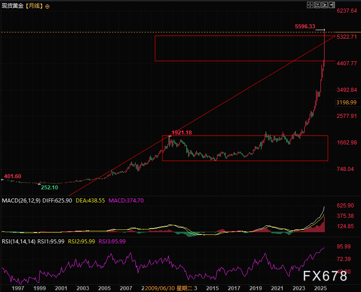Click the 95.99 RSI axis value

click(x=344, y=247)
